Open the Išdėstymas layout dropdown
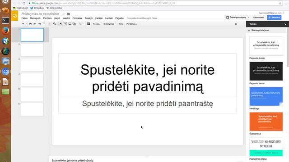This screenshot has width=289, height=162. (109, 24)
